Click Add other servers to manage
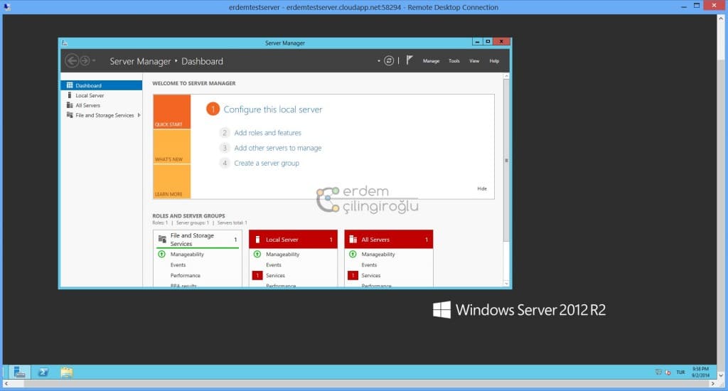Image resolution: width=728 pixels, height=391 pixels. pyautogui.click(x=278, y=148)
